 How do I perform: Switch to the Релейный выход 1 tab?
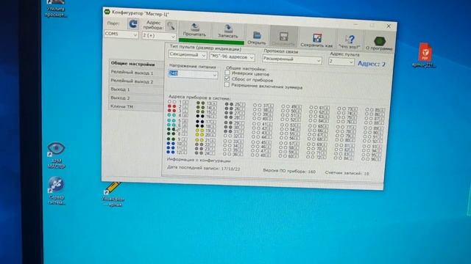[136, 73]
